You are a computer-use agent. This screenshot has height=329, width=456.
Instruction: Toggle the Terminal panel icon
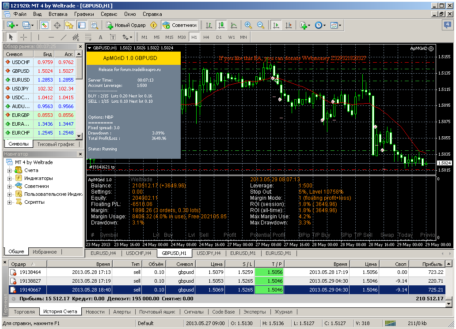(x=82, y=25)
